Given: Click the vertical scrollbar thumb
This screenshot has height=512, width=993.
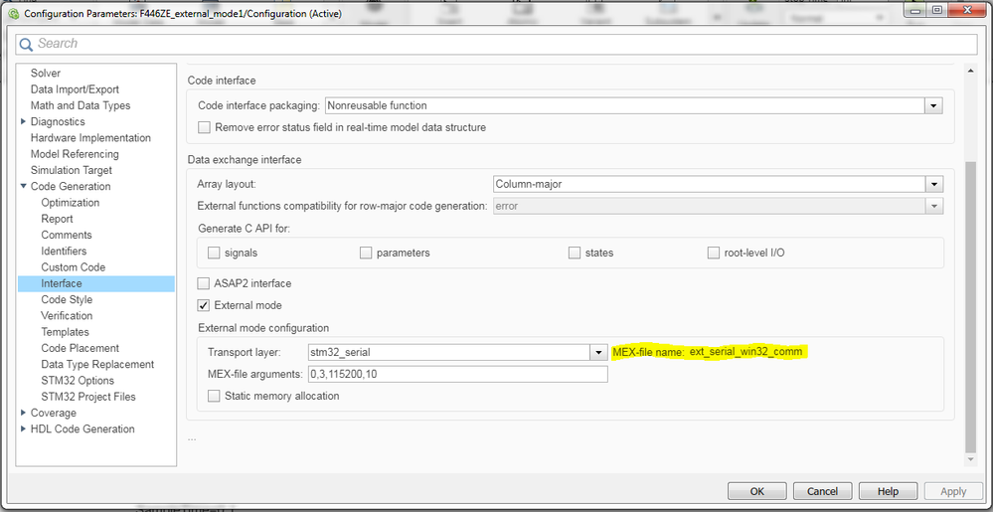Looking at the screenshot, I should 970,306.
